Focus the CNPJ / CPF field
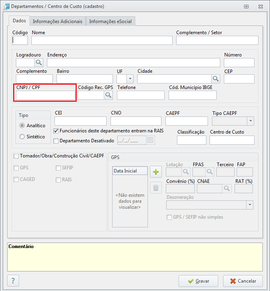 tap(45, 95)
